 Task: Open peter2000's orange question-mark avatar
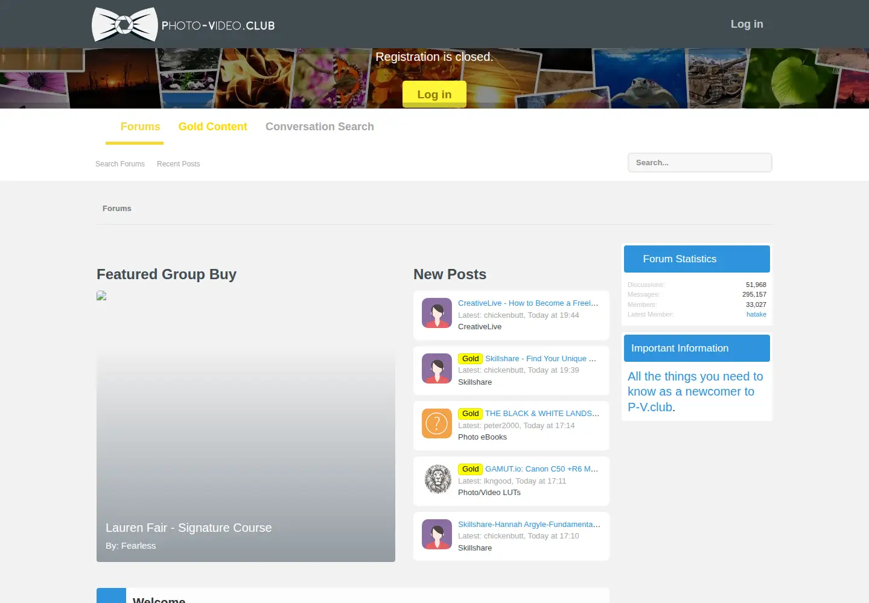tap(437, 423)
